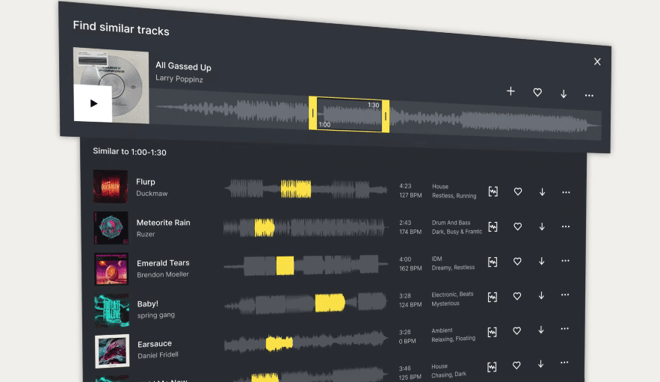660x382 pixels.
Task: Select the Ambient genre tag
Action: click(442, 330)
